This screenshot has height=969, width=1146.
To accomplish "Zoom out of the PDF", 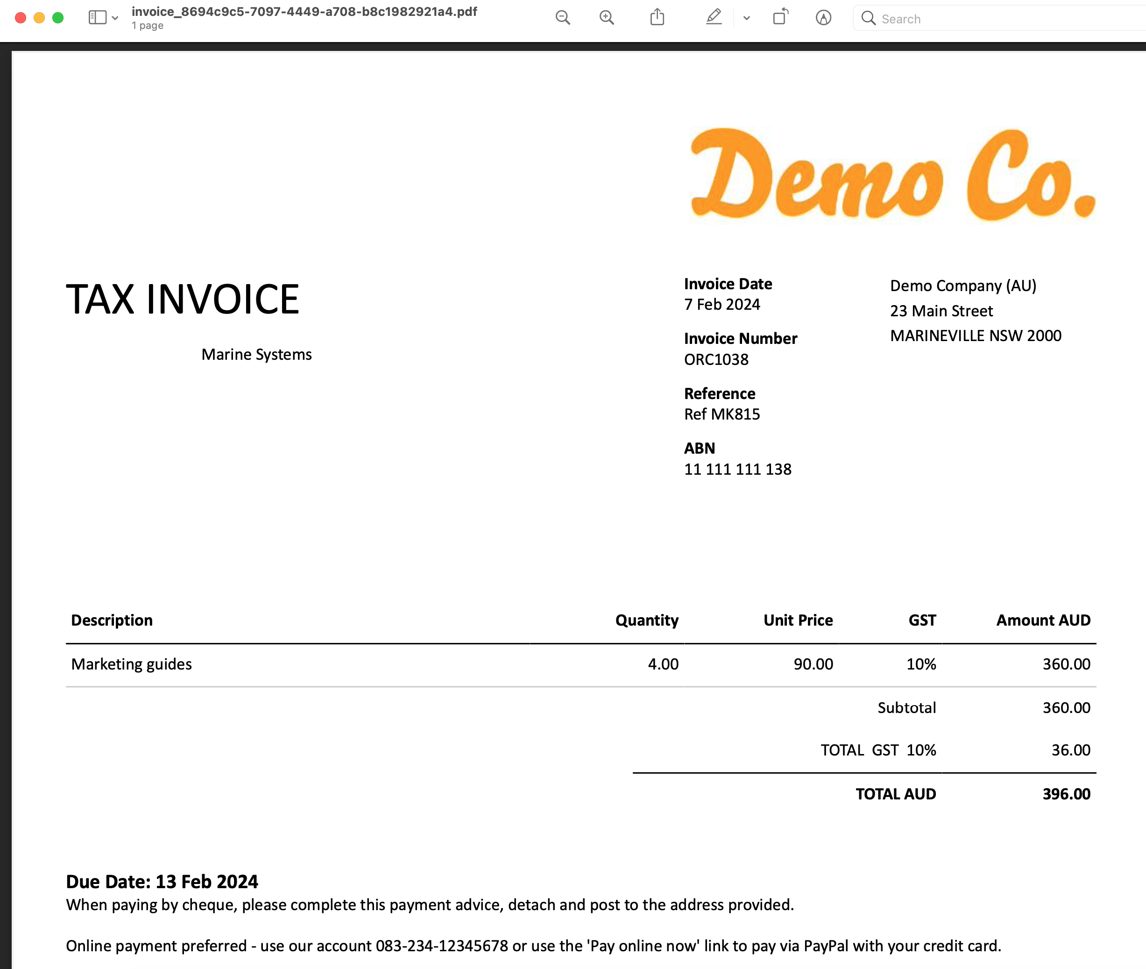I will pyautogui.click(x=563, y=18).
